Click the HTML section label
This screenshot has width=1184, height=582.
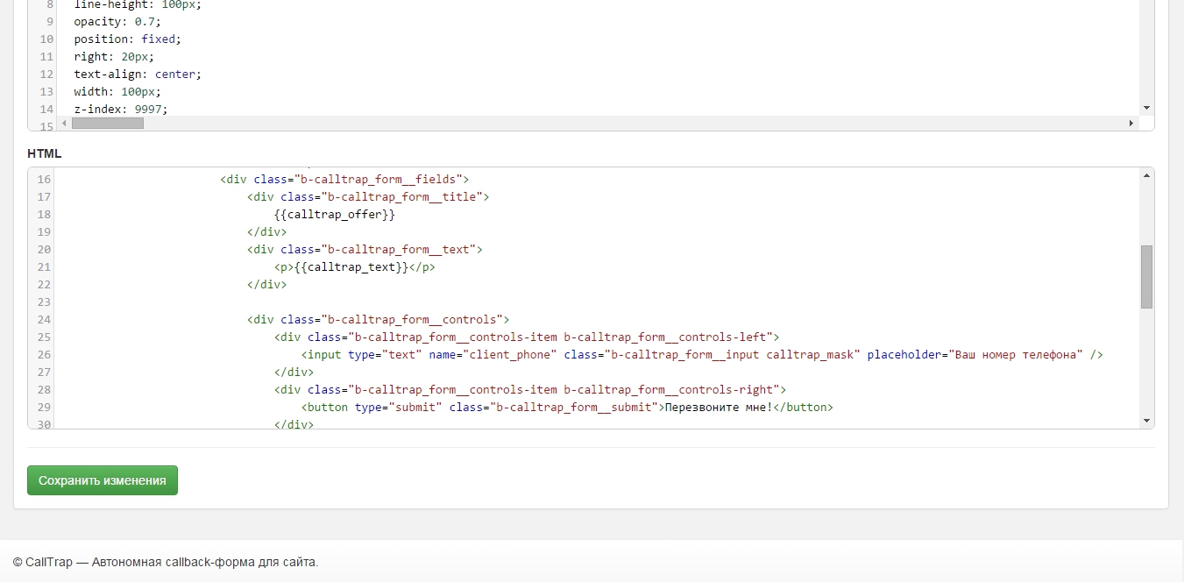coord(45,153)
